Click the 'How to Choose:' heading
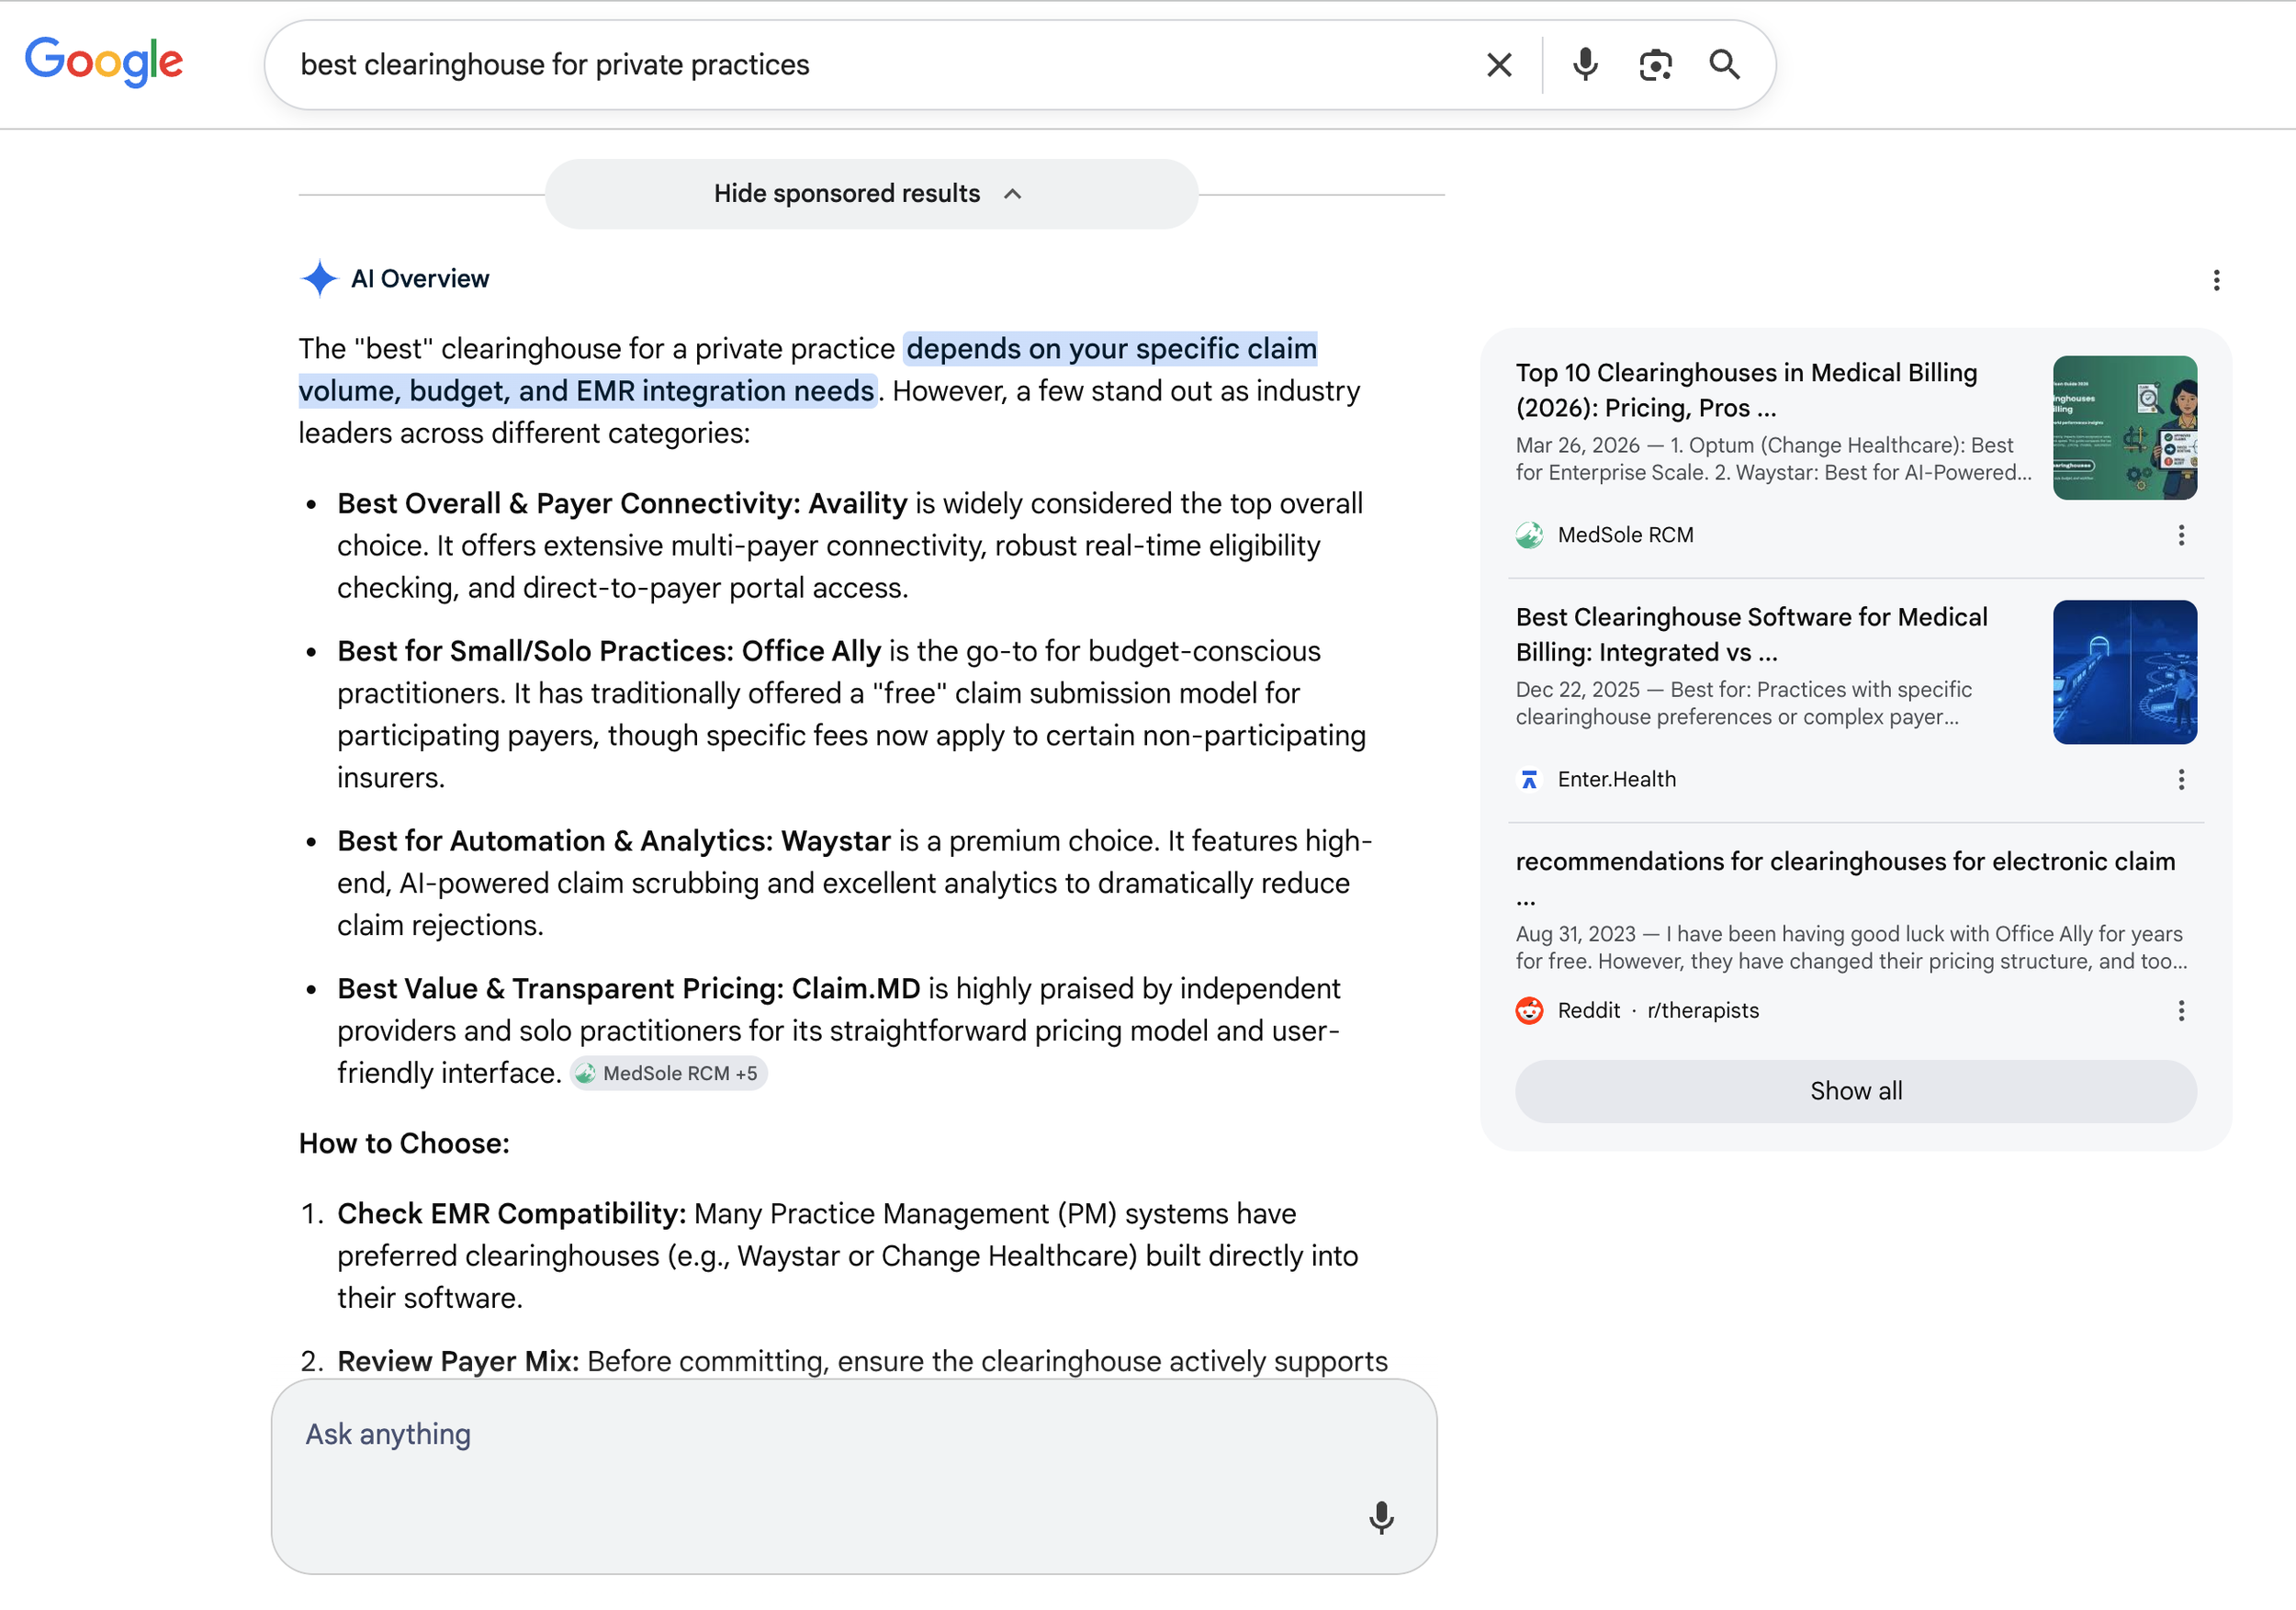 [404, 1144]
